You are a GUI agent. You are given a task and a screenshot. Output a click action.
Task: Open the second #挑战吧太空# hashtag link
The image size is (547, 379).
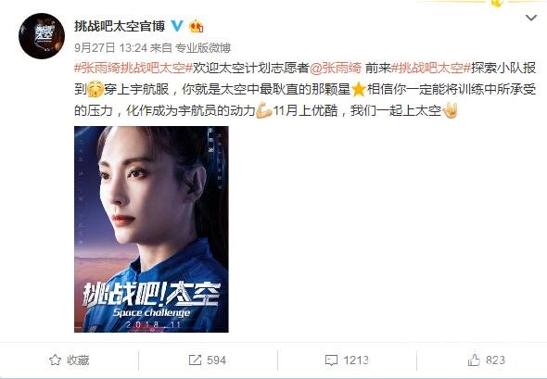(431, 68)
